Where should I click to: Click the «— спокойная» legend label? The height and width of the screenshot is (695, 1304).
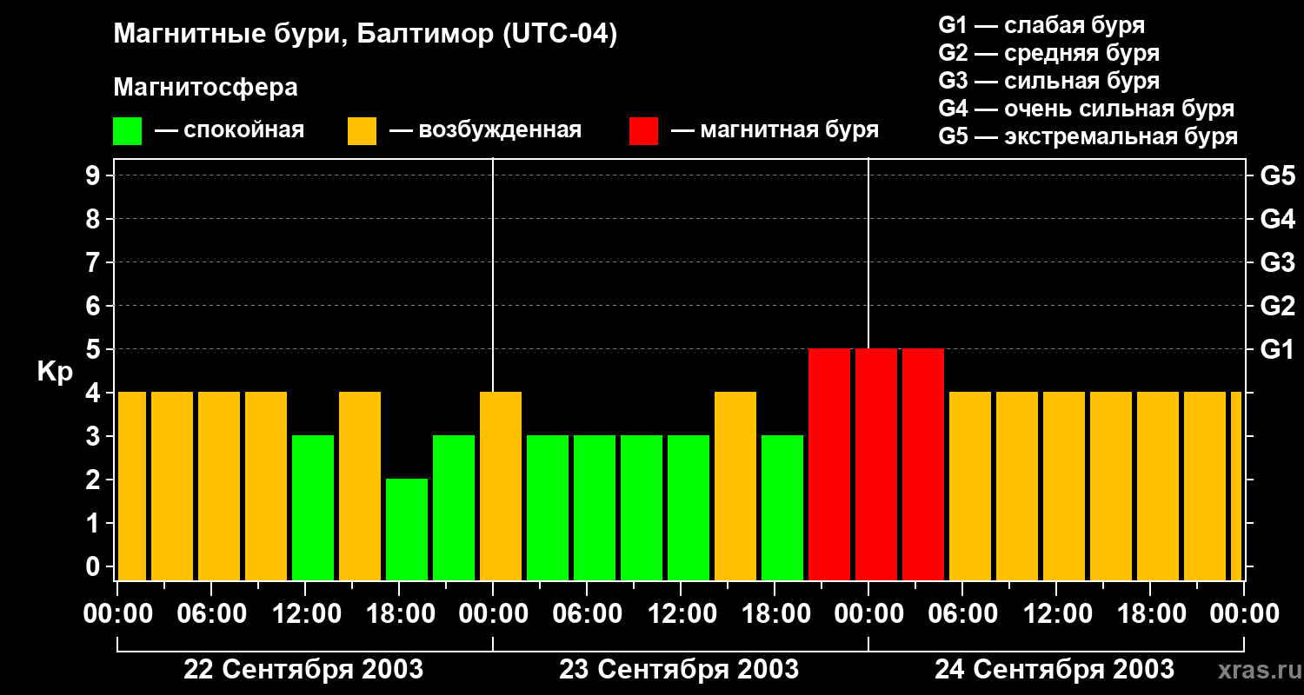(x=230, y=131)
